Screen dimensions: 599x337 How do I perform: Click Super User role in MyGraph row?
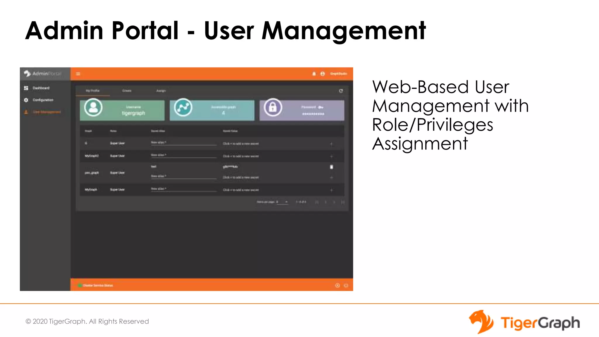tap(117, 190)
